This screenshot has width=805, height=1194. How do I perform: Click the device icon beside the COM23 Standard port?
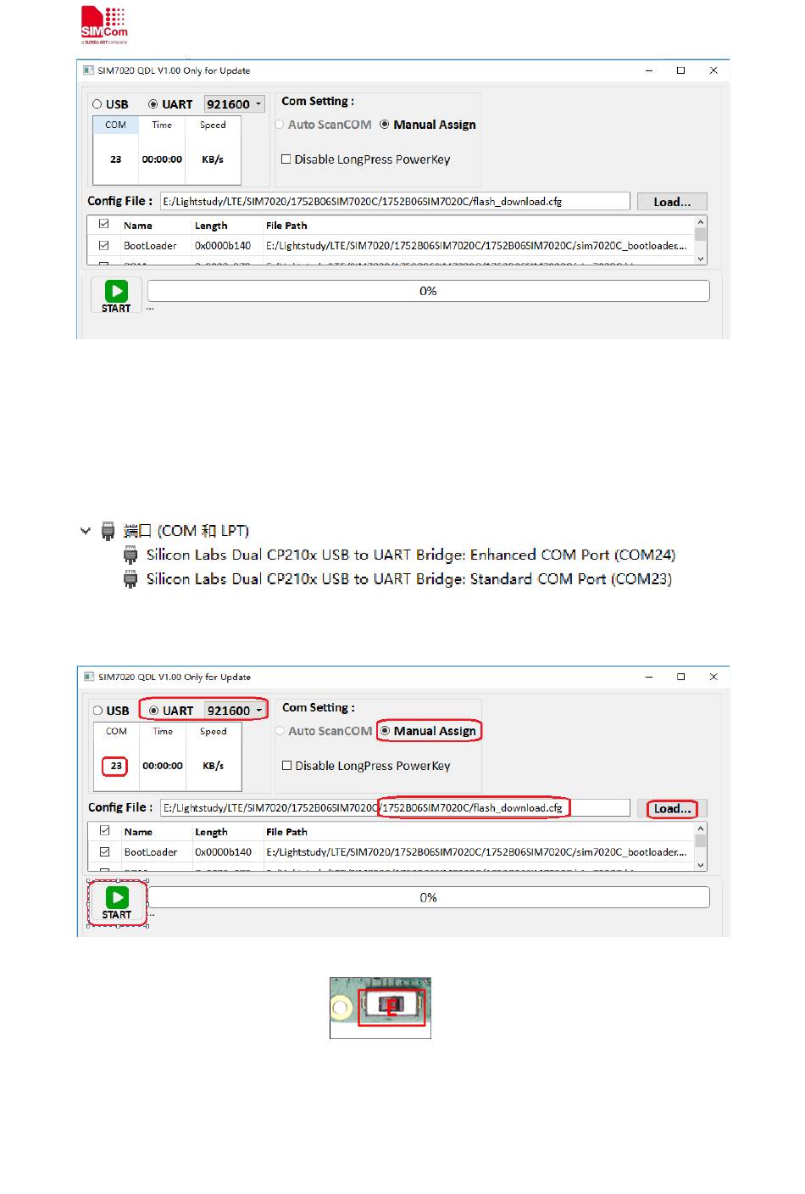(x=130, y=579)
